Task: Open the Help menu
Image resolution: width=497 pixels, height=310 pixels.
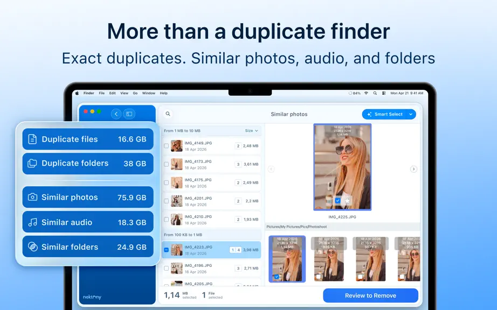Action: [163, 93]
